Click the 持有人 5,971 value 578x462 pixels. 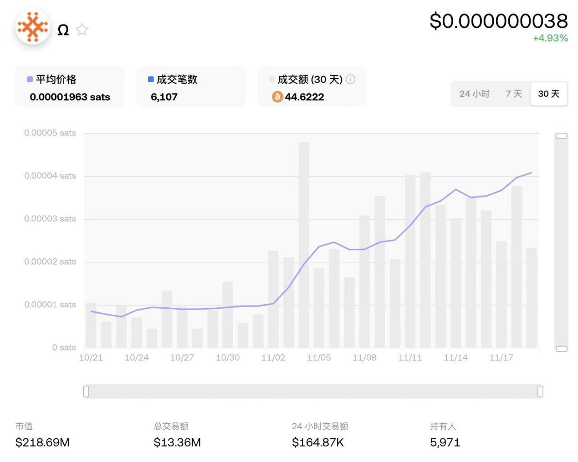(x=445, y=442)
